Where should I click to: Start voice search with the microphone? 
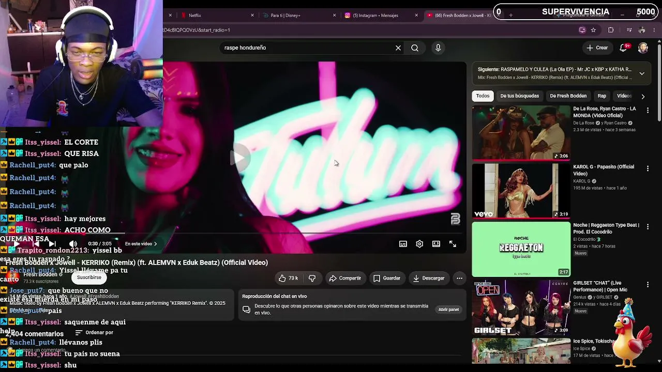point(438,48)
